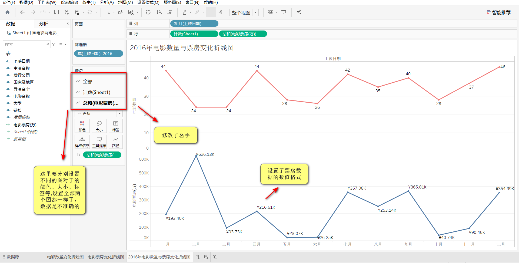Go to the 数据源 tab
519x263 pixels.
(11, 257)
